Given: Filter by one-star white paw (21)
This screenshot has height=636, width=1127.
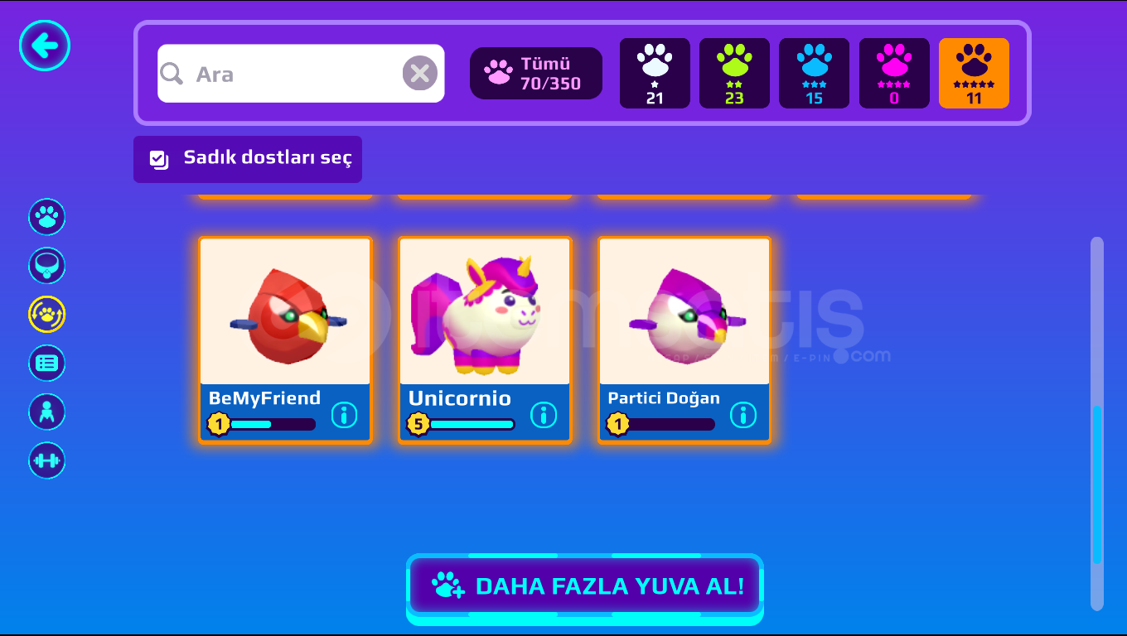Looking at the screenshot, I should point(655,73).
